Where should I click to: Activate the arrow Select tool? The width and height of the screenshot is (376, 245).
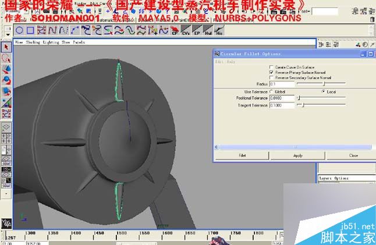(6, 47)
